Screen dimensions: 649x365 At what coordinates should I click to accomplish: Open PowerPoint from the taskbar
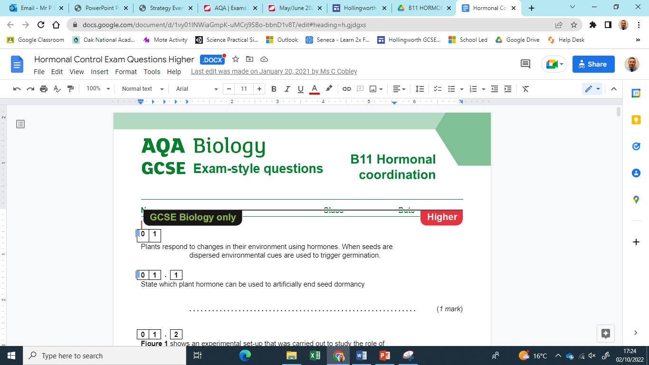(x=385, y=355)
